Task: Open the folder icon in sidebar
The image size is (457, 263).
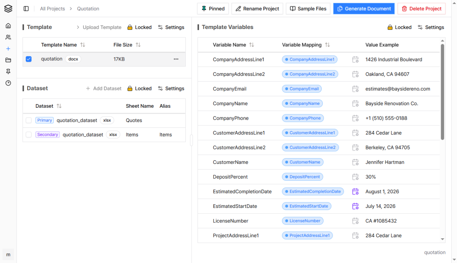Action: click(x=8, y=60)
